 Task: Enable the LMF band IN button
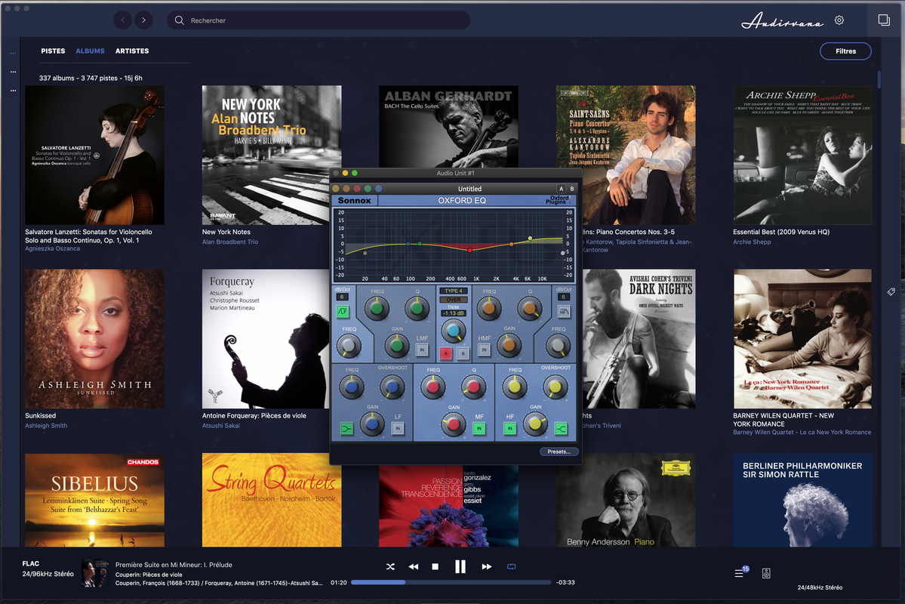[x=422, y=350]
